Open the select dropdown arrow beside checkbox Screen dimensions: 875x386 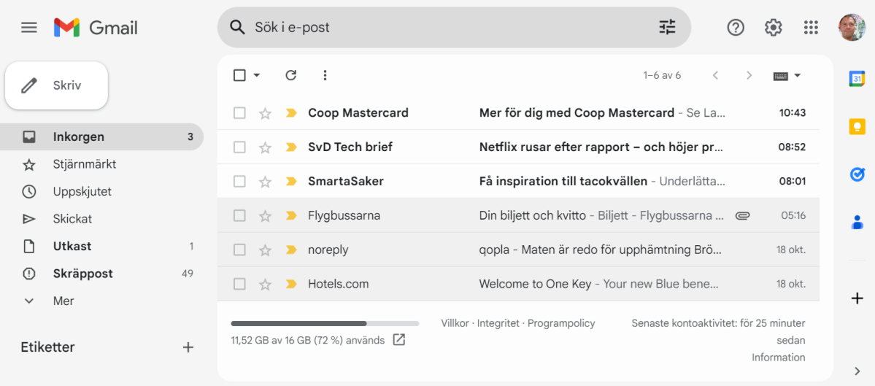point(257,75)
